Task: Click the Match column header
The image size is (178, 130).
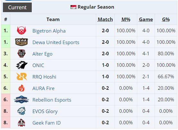Action: [x=105, y=19]
